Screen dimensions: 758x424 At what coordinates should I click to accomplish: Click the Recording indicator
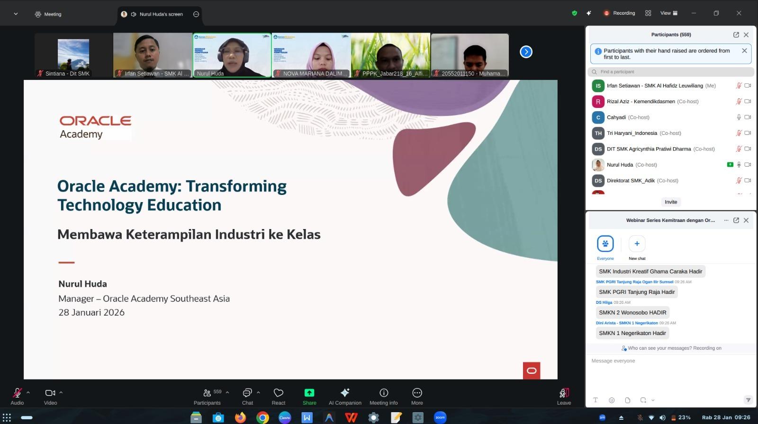[619, 13]
